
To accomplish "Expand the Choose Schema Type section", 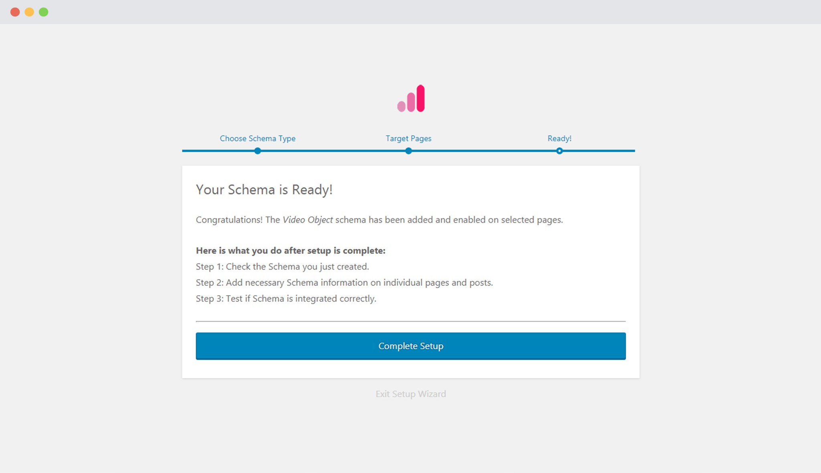I will pos(258,138).
